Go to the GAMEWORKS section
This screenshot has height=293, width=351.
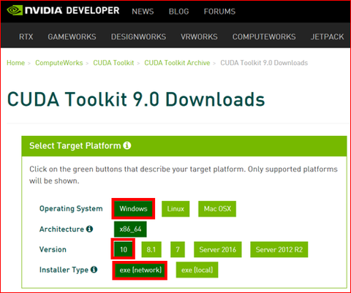click(x=72, y=37)
